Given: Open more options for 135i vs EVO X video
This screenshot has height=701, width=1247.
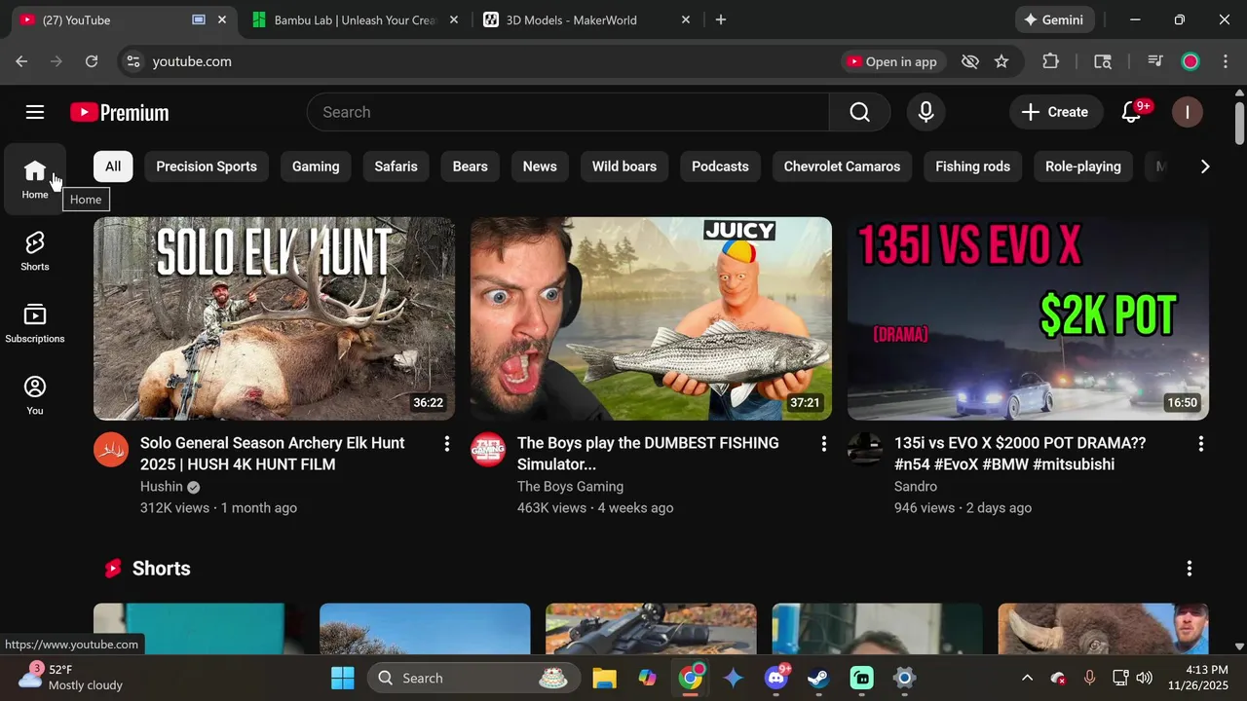Looking at the screenshot, I should tap(1201, 444).
